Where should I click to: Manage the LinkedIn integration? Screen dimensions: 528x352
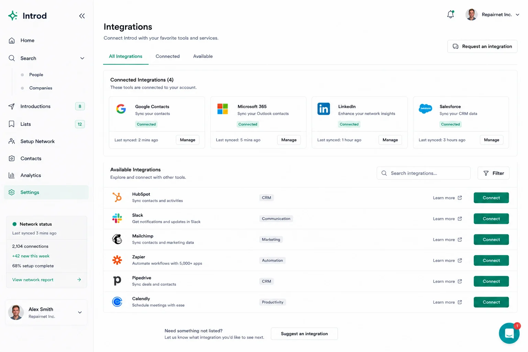pos(390,140)
